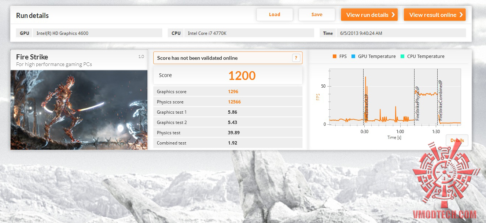Click the Physics score value 12566
Image resolution: width=486 pixels, height=223 pixels.
click(234, 102)
